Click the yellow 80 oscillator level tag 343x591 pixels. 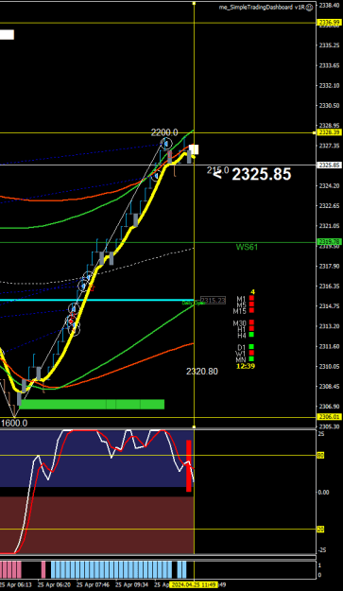click(x=320, y=456)
